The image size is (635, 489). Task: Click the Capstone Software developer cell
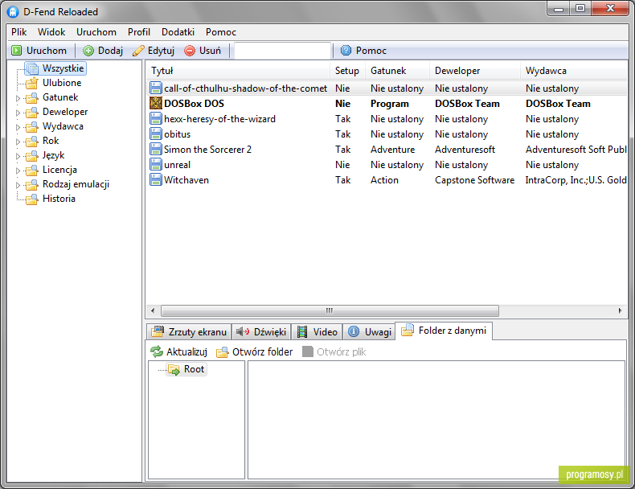click(474, 180)
